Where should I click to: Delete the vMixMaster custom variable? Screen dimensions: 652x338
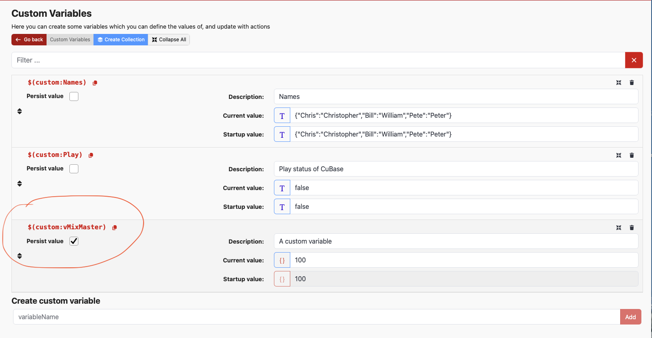coord(632,228)
